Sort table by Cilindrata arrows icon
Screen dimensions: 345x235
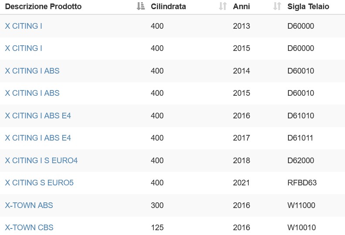point(223,6)
